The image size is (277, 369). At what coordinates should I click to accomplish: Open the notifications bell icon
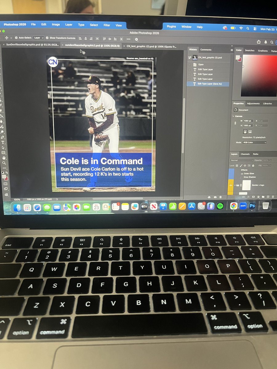point(266,42)
